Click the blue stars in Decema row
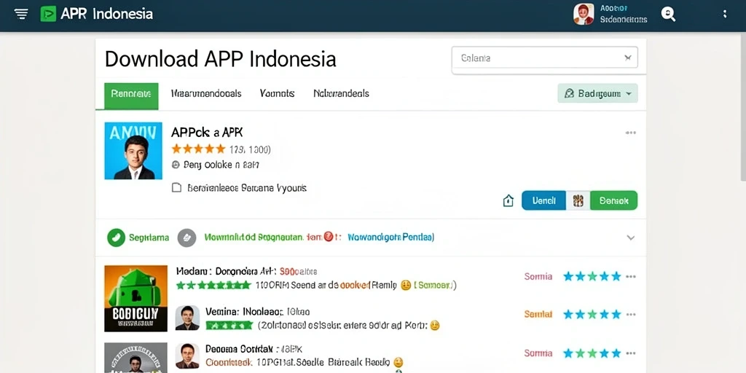 [x=592, y=353]
